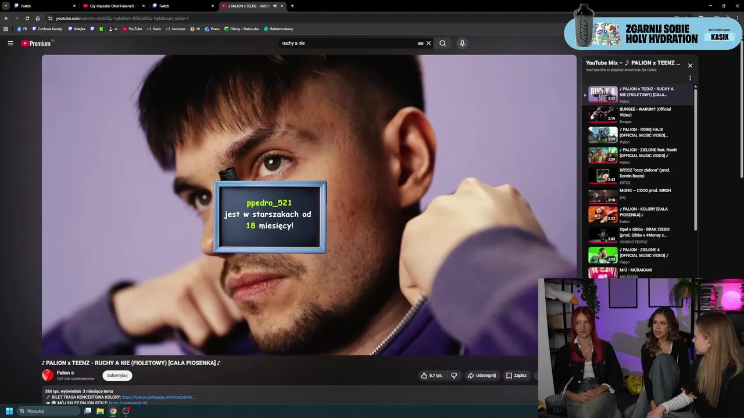Screen dimensions: 744x418
Task: Open the Praca bookmark
Action: (212, 29)
